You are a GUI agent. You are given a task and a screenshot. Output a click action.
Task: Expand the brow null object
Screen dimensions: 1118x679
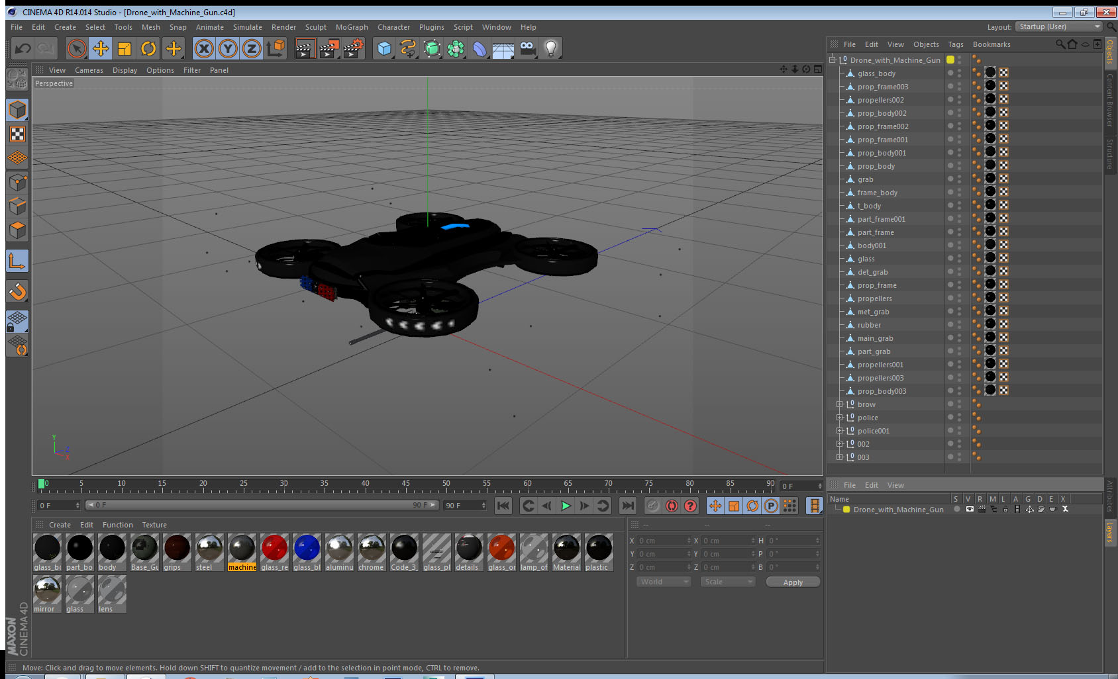pos(839,404)
